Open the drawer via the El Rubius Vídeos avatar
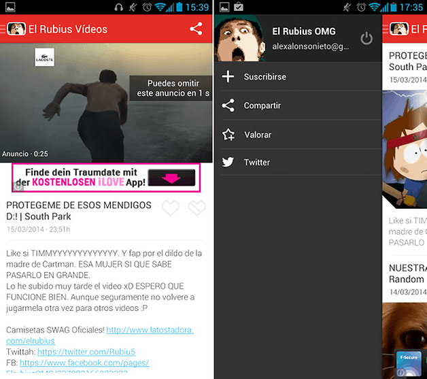This screenshot has height=379, width=427. coord(16,29)
